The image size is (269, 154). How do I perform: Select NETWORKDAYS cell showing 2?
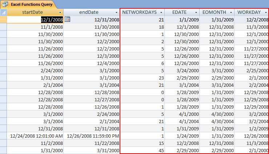tap(142, 41)
